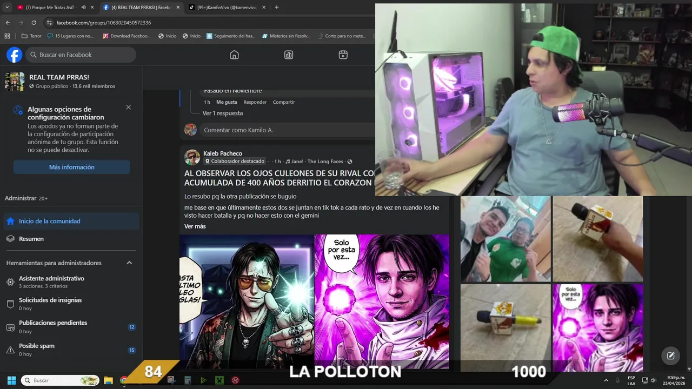This screenshot has width=692, height=389.
Task: Select Resumen in the sidebar
Action: coord(71,239)
